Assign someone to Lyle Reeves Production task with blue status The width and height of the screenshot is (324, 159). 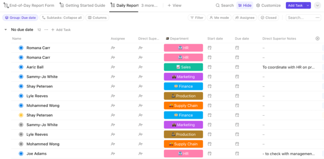tap(113, 96)
